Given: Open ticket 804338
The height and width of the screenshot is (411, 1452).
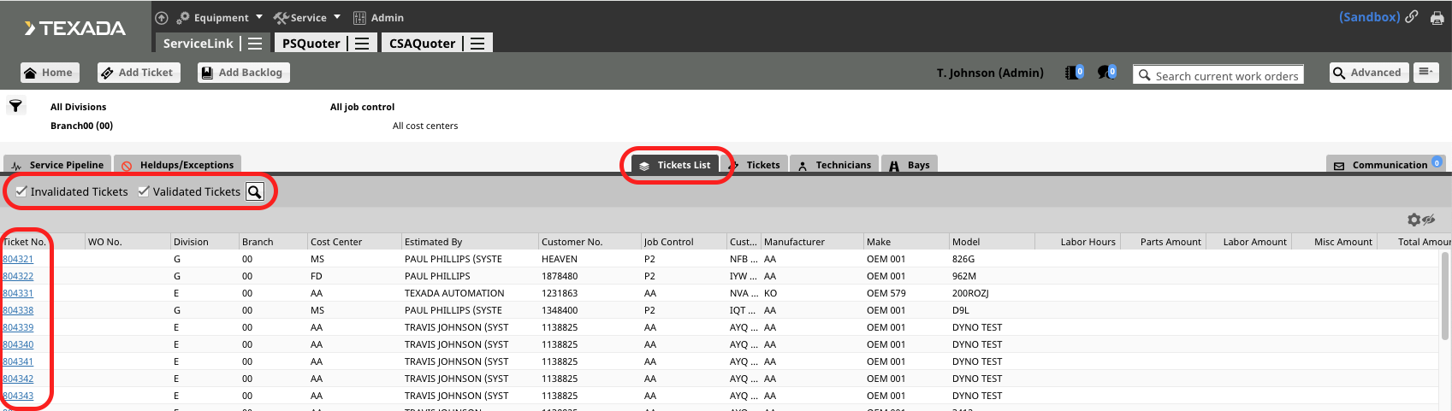Looking at the screenshot, I should (18, 310).
